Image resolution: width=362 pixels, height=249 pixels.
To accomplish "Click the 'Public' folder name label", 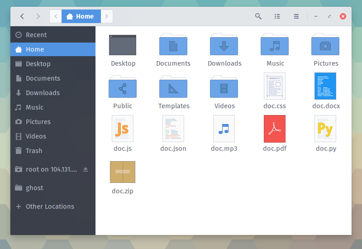I will click(123, 106).
